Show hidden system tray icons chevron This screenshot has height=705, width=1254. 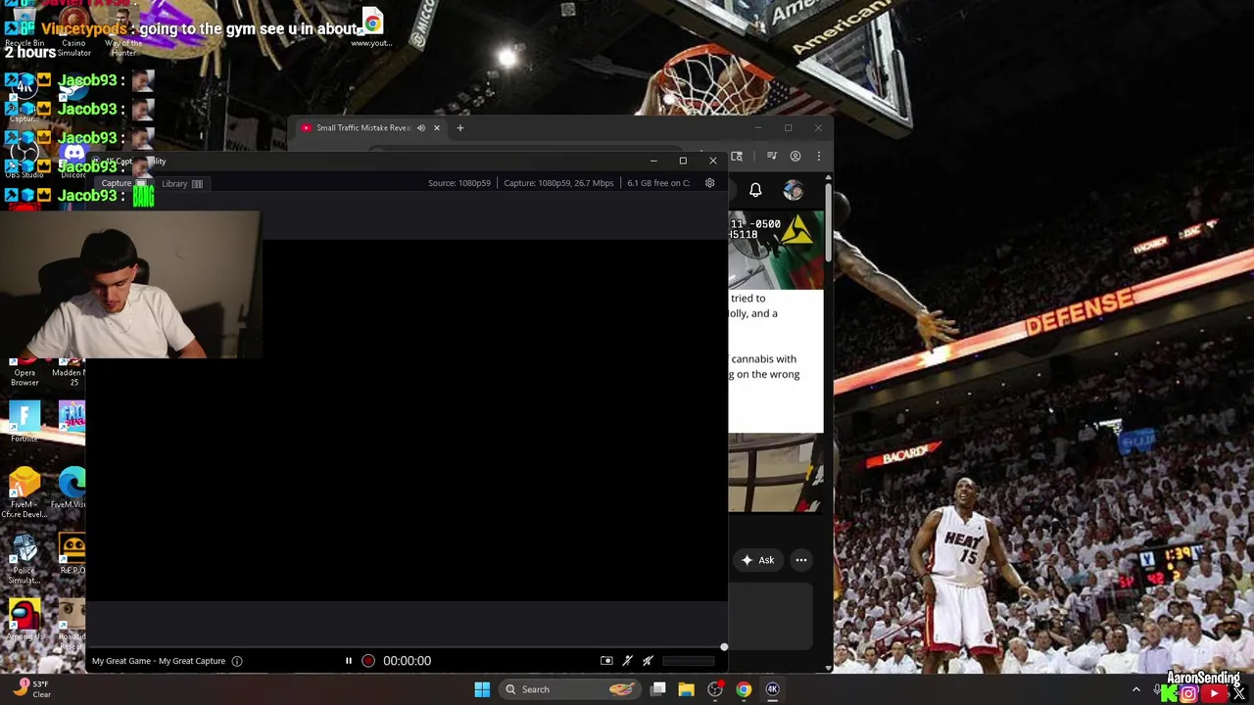pyautogui.click(x=1136, y=690)
